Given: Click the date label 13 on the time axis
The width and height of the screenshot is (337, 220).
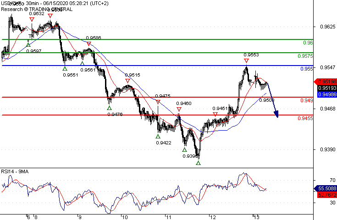Looking at the screenshot, I should tap(257, 217).
